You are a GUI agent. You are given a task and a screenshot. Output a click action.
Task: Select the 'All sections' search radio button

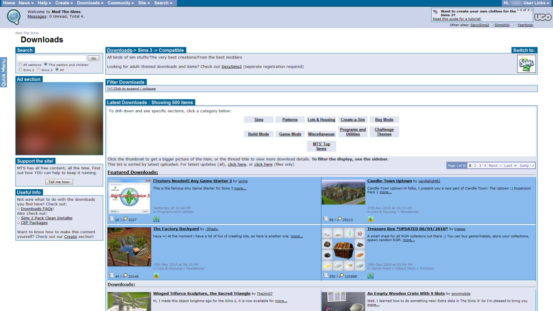click(x=20, y=65)
